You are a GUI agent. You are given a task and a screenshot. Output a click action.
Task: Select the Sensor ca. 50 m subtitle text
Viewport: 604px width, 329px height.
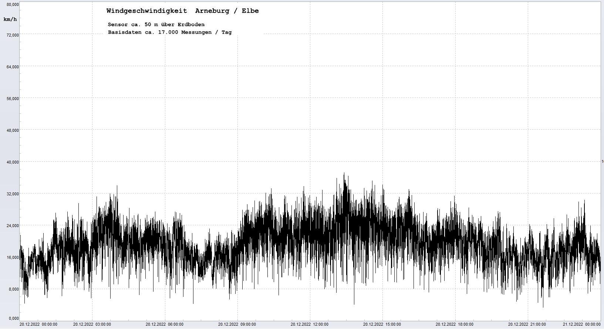[x=156, y=25]
